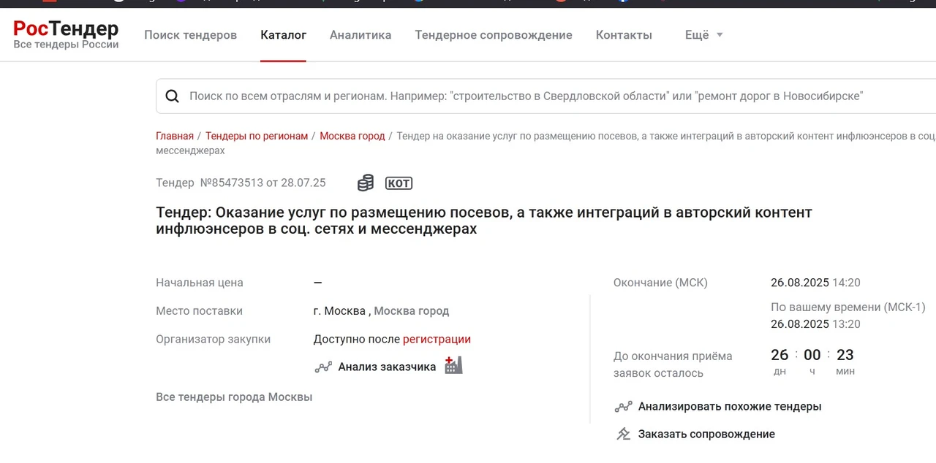Image resolution: width=936 pixels, height=463 pixels.
Task: Click the magnifying glass search icon
Action: [173, 96]
